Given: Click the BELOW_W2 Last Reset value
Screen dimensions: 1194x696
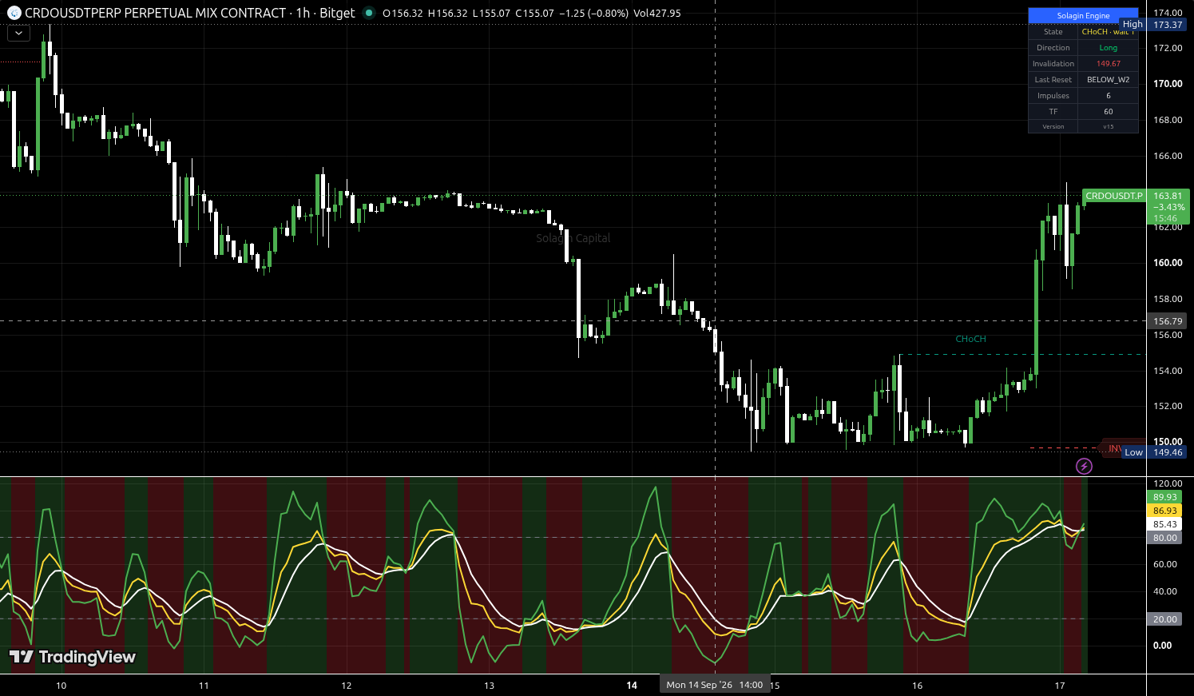Looking at the screenshot, I should pyautogui.click(x=1108, y=80).
